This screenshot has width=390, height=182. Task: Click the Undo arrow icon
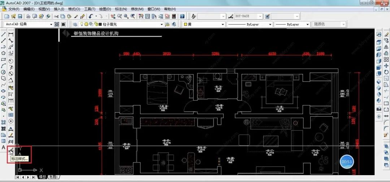pos(91,16)
